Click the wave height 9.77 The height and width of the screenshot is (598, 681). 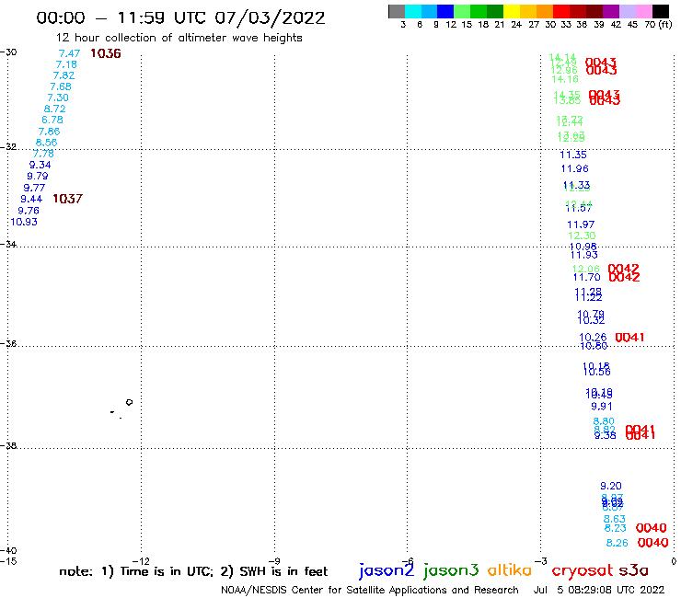[x=34, y=188]
